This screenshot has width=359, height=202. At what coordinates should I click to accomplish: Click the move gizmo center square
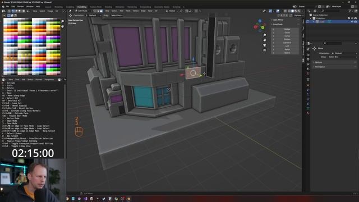[193, 73]
